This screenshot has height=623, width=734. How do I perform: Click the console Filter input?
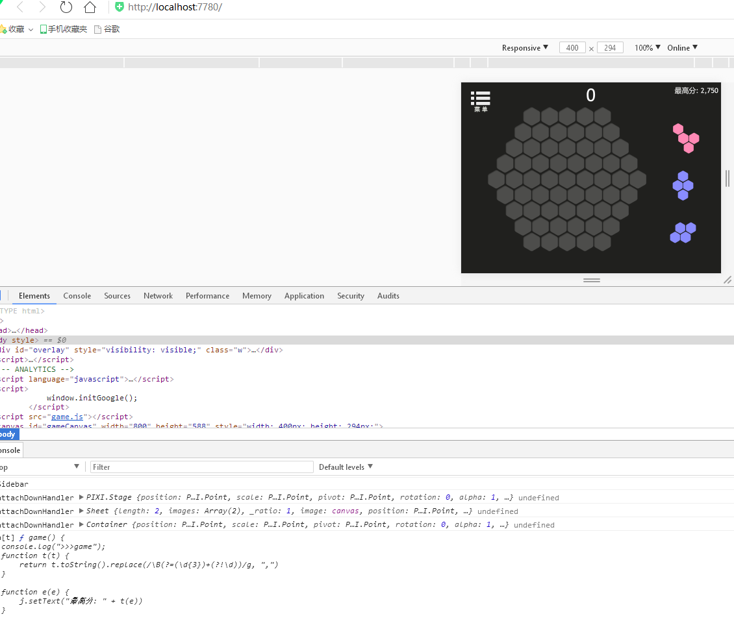pyautogui.click(x=202, y=467)
